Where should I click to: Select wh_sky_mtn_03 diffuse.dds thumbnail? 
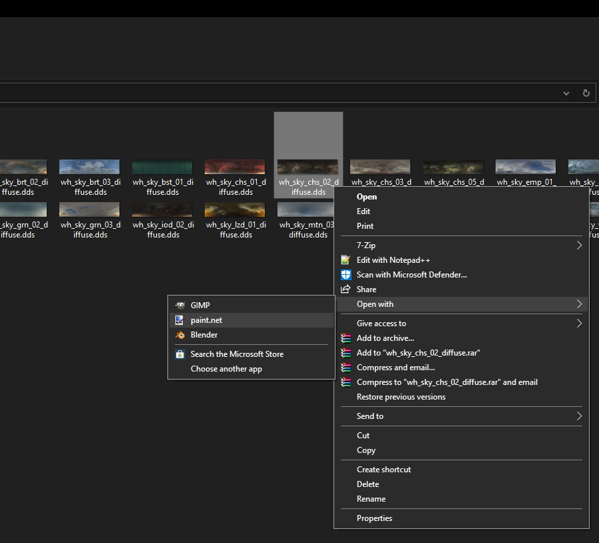coord(306,209)
